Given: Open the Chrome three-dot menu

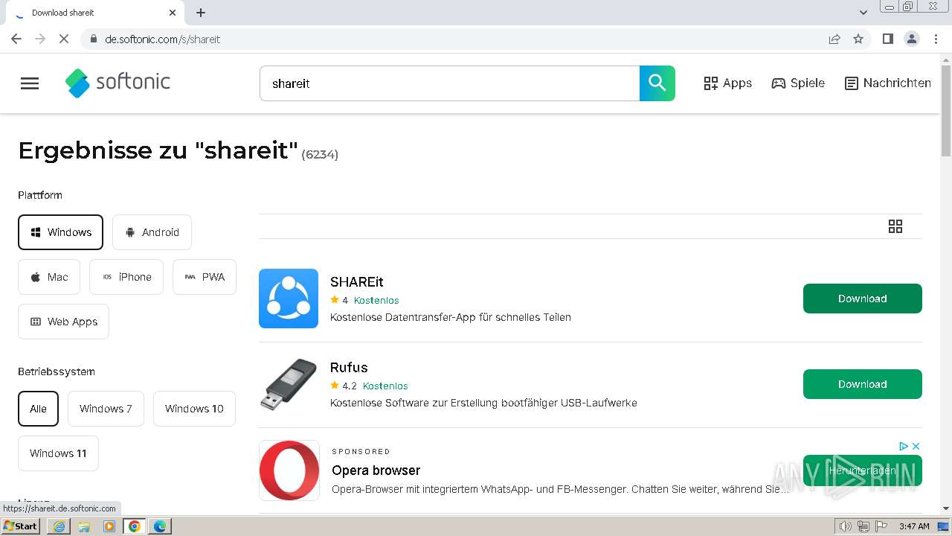Looking at the screenshot, I should (936, 39).
